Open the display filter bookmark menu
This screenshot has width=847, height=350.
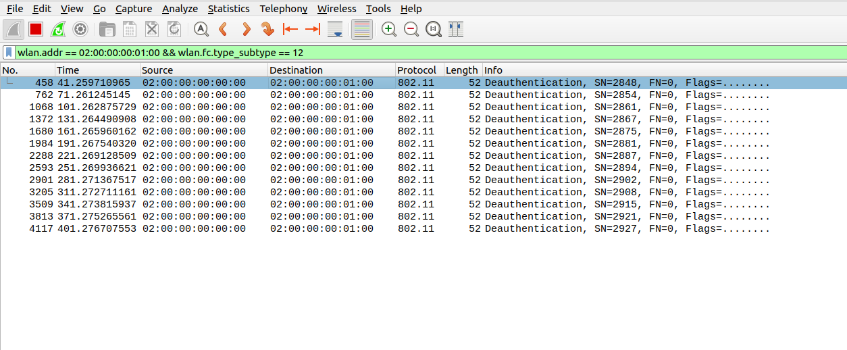coord(9,52)
